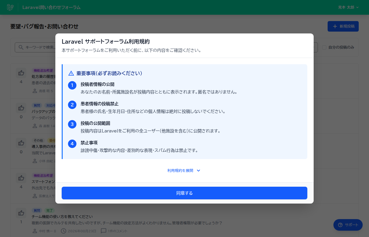Click the Laravel サポートフォーラム利用規約 dialog title
369x237 pixels.
coord(106,41)
